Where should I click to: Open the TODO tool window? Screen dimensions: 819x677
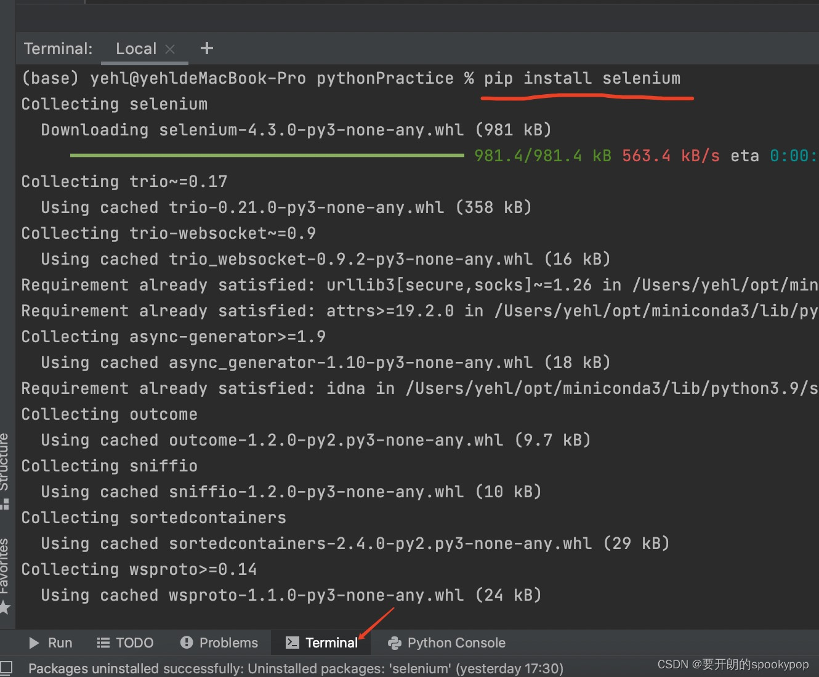[126, 643]
